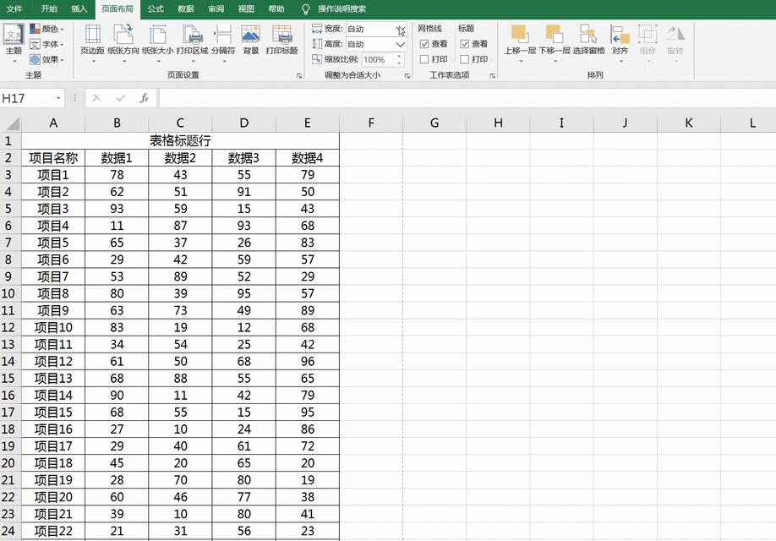This screenshot has width=776, height=541.
Task: Open Print Area (打印区域) menu
Action: tap(193, 42)
